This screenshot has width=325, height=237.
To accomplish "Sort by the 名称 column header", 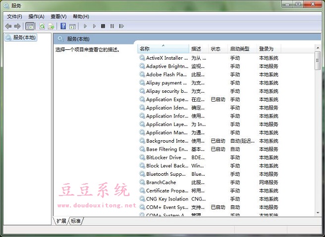I will [x=163, y=49].
